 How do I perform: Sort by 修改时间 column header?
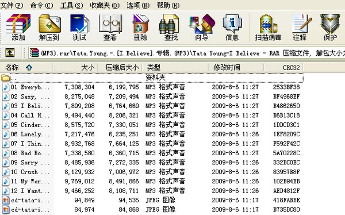(236, 68)
